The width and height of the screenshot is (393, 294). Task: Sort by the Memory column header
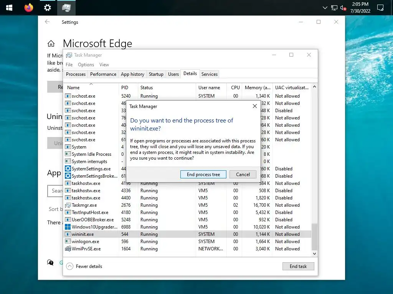(257, 87)
